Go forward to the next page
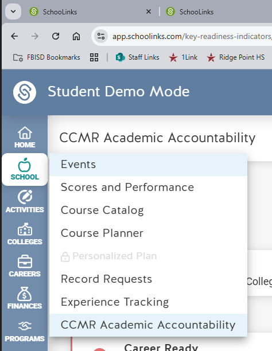Image resolution: width=272 pixels, height=351 pixels. [x=35, y=36]
